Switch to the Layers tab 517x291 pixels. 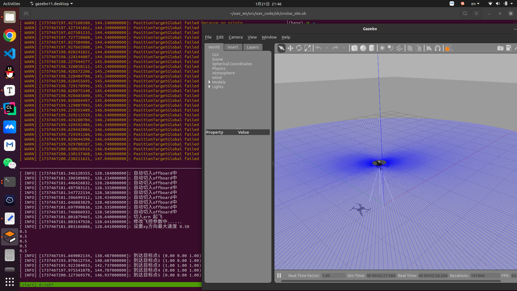(253, 47)
